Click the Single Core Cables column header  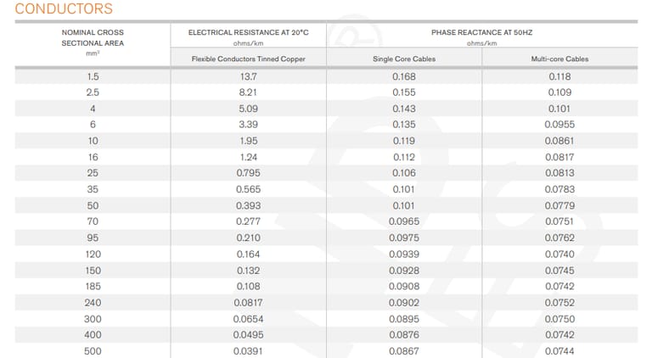[404, 59]
